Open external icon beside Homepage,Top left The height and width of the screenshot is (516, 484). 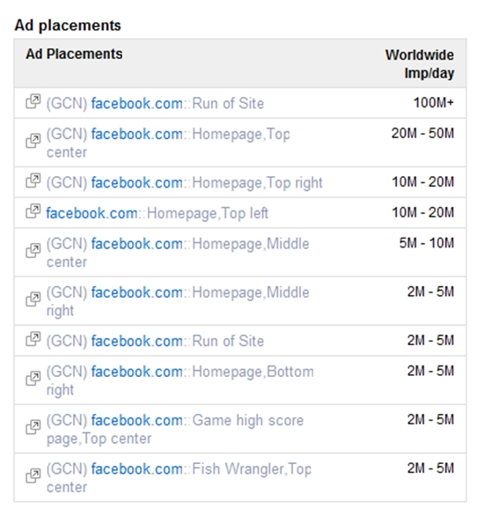coord(33,211)
